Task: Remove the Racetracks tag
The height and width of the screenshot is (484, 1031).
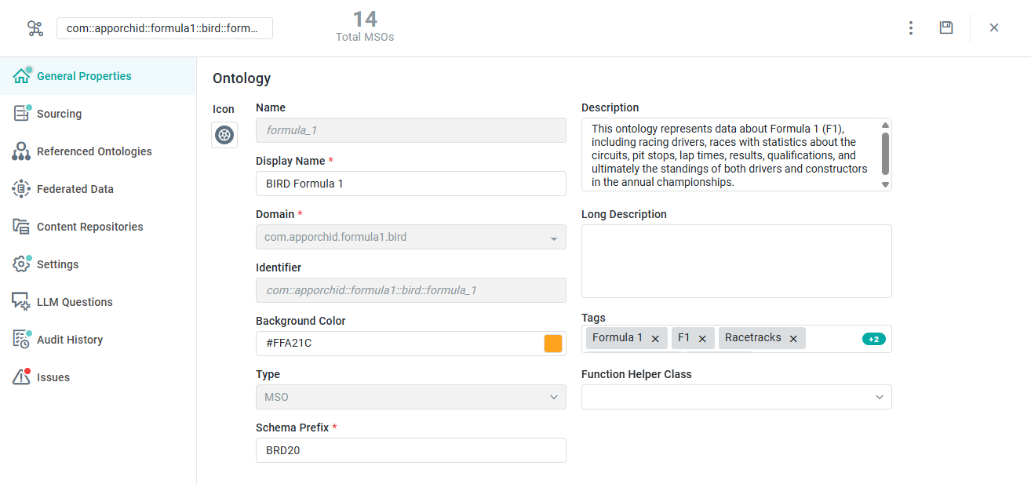Action: (x=793, y=339)
